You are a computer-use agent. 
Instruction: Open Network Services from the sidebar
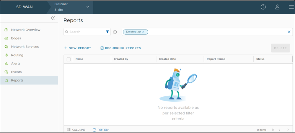pos(25,47)
